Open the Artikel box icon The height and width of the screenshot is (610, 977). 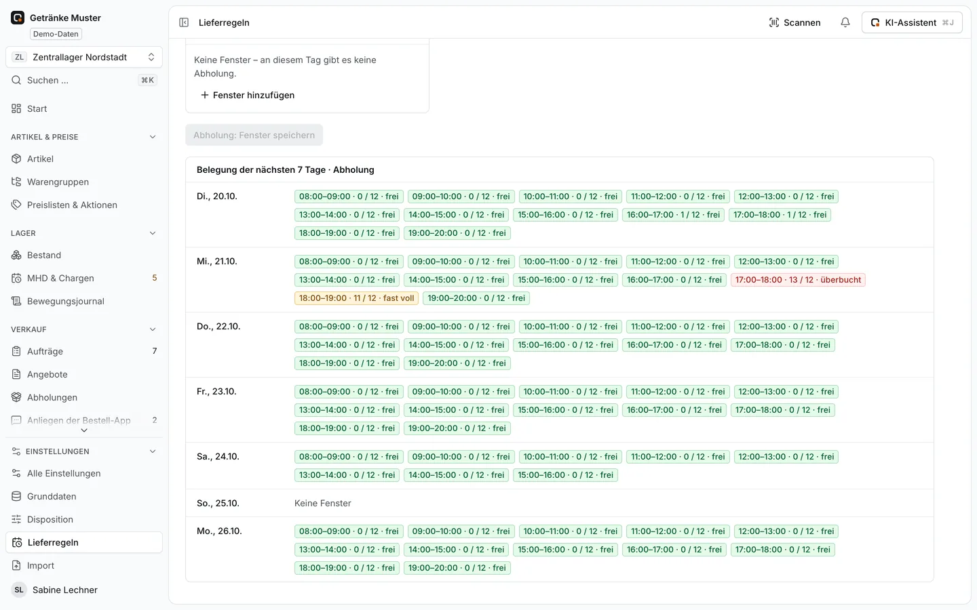click(16, 159)
